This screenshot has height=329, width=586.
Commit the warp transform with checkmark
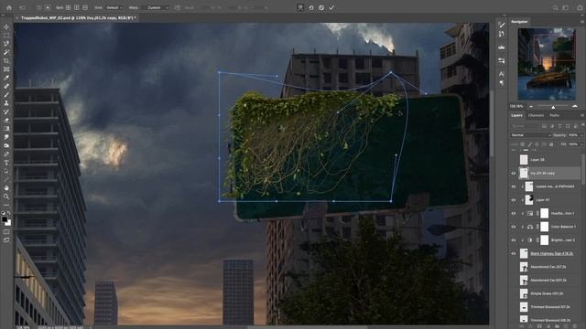331,7
